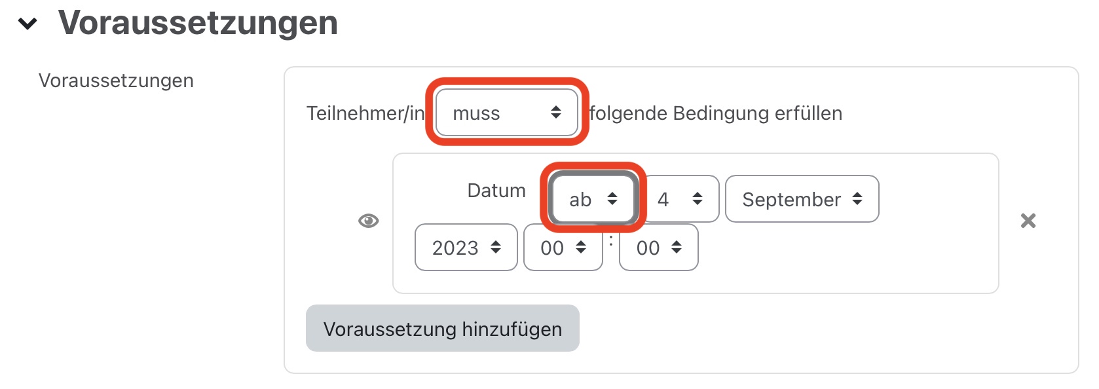This screenshot has height=389, width=1099.
Task: Open the 2023 year dropdown
Action: click(466, 248)
